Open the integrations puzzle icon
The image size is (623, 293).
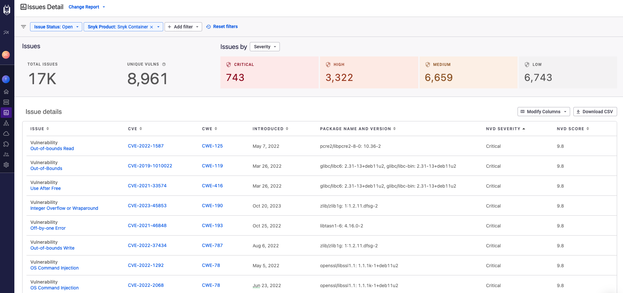click(6, 144)
